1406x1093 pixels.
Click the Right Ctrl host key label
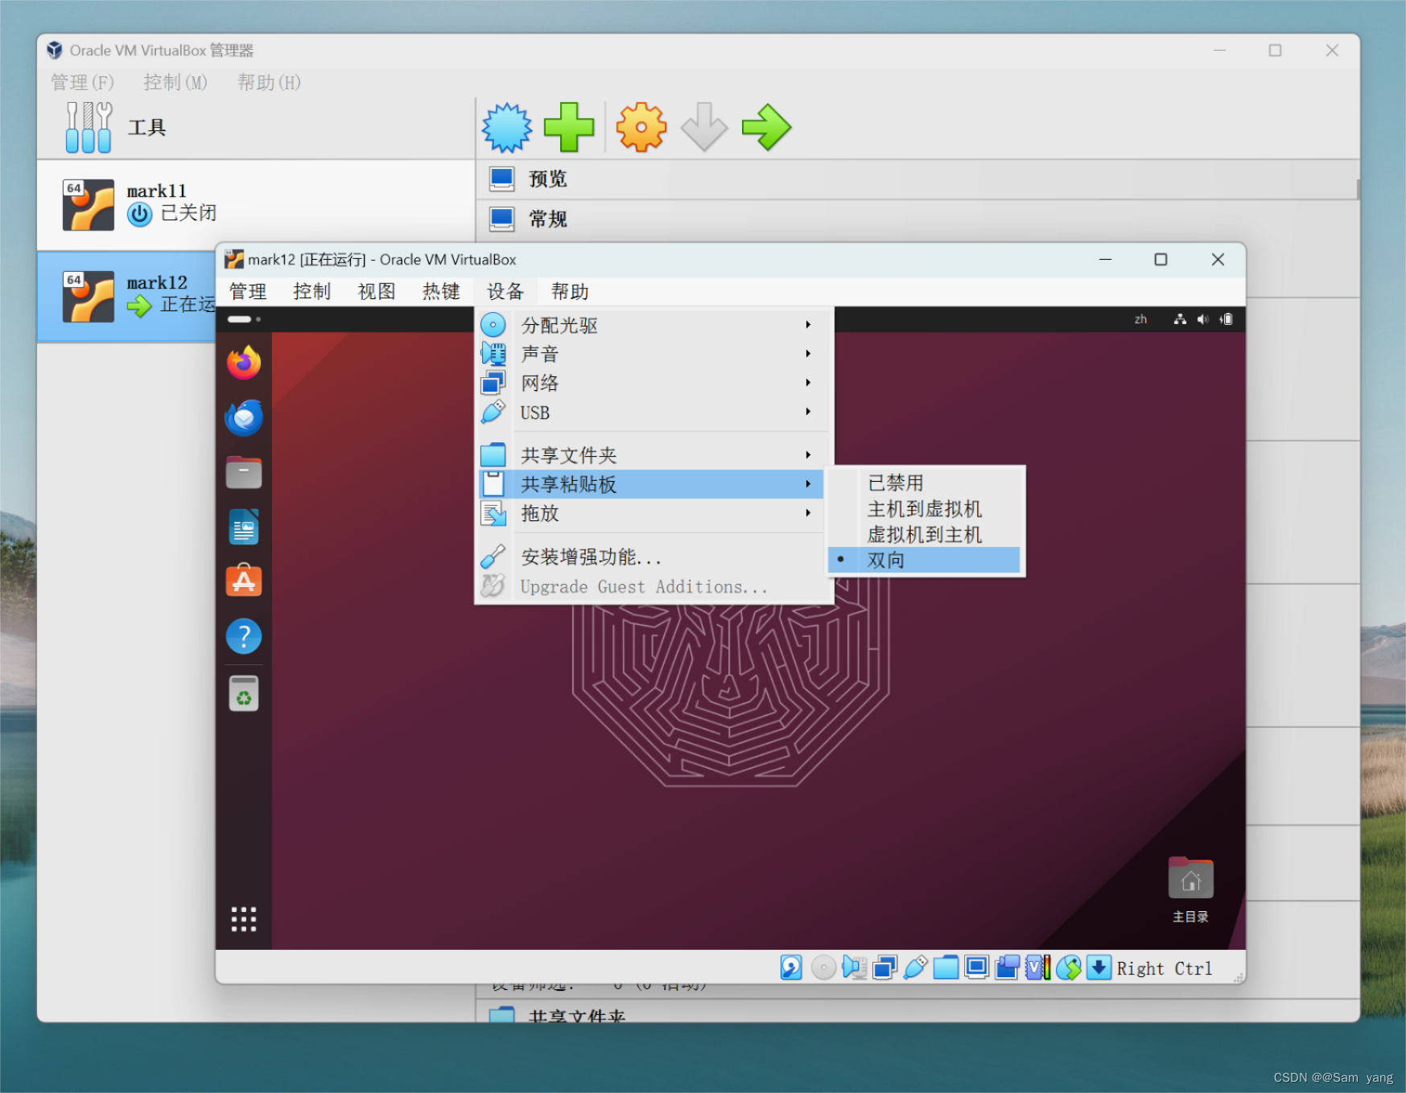[1165, 968]
